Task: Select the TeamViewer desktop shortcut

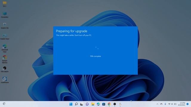Action: tap(5, 80)
